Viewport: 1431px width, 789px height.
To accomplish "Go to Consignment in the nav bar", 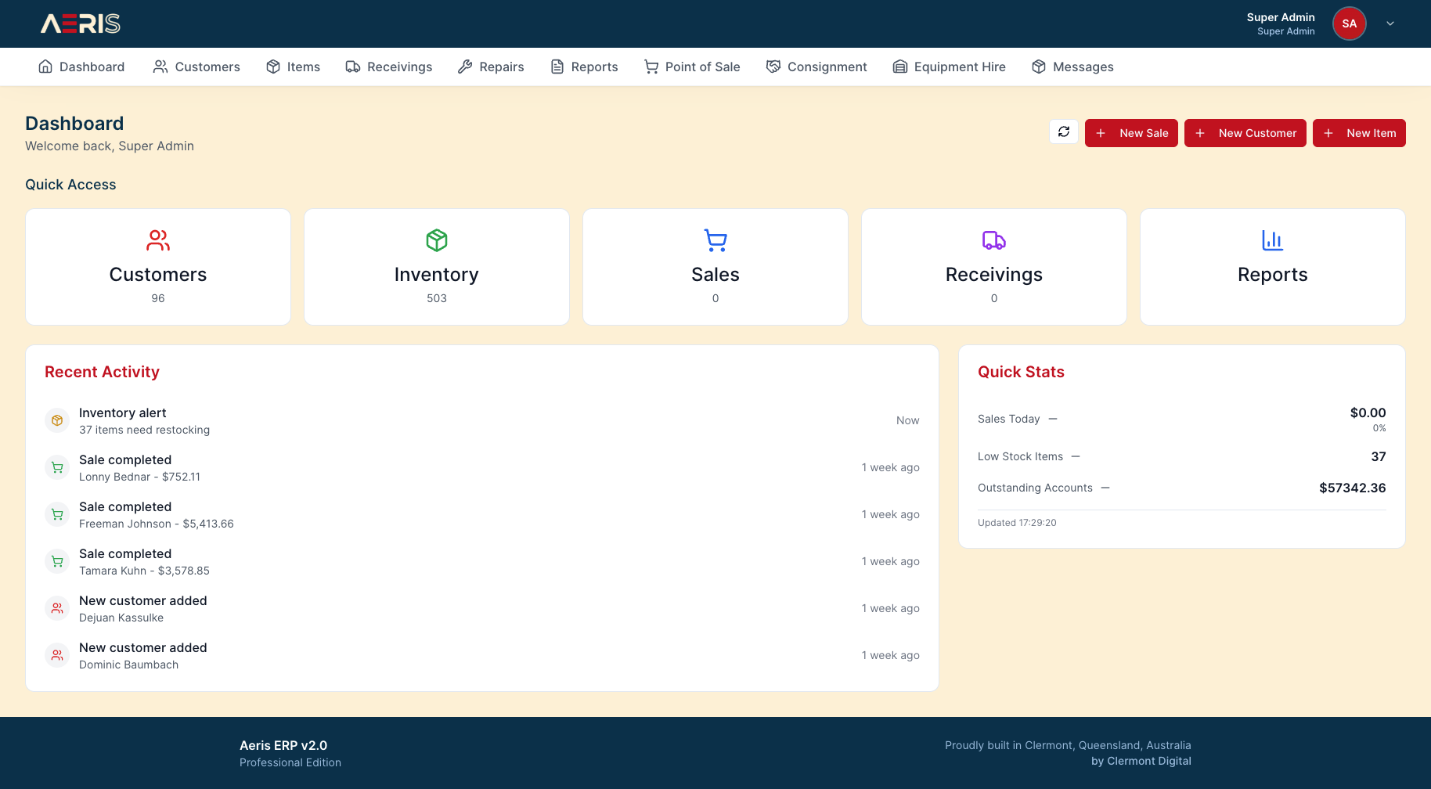I will pos(816,67).
